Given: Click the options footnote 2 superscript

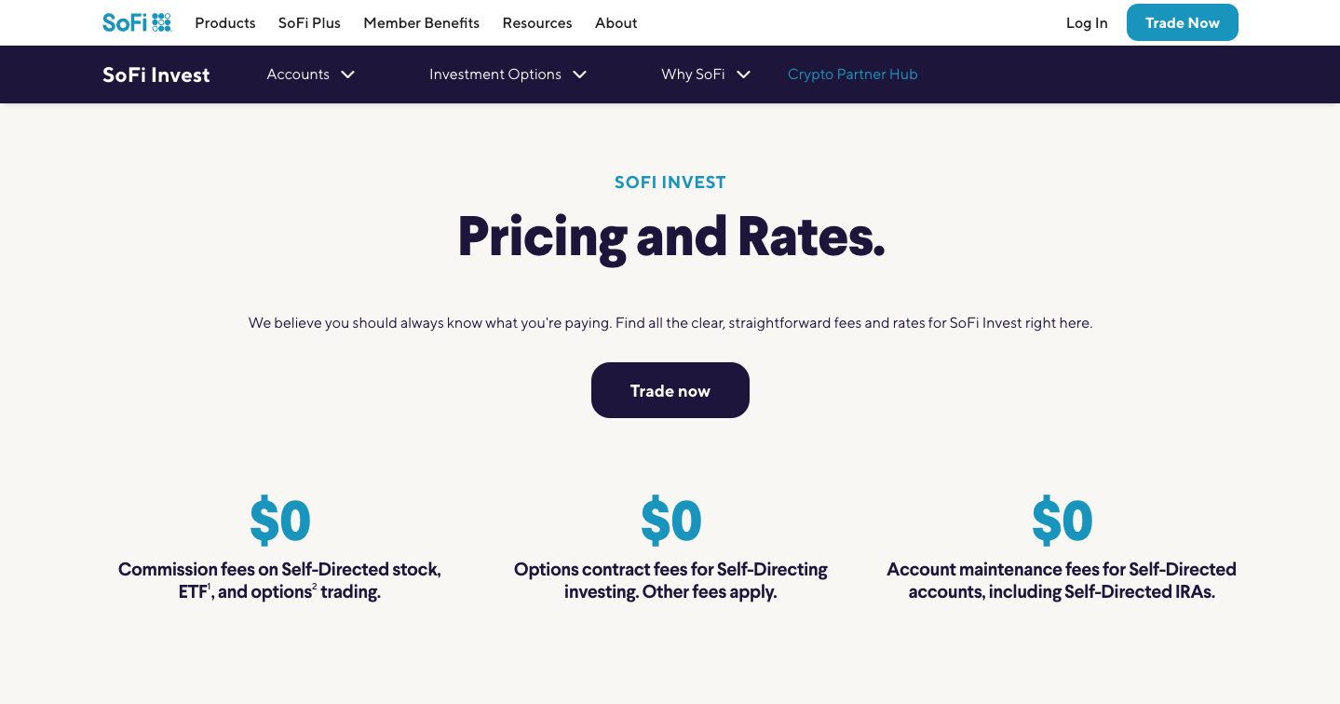Looking at the screenshot, I should 315,586.
